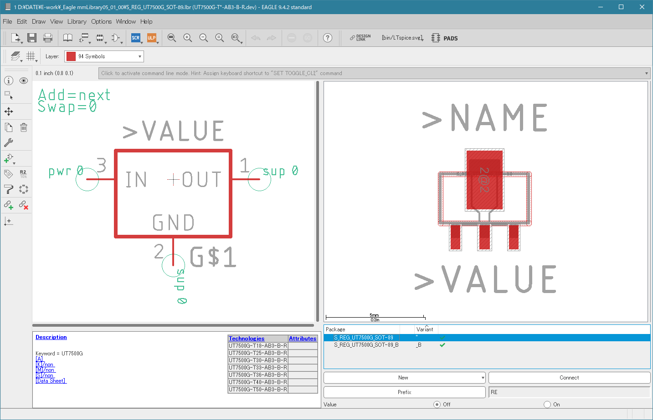Open the Technologies link
Image resolution: width=653 pixels, height=420 pixels.
point(247,339)
